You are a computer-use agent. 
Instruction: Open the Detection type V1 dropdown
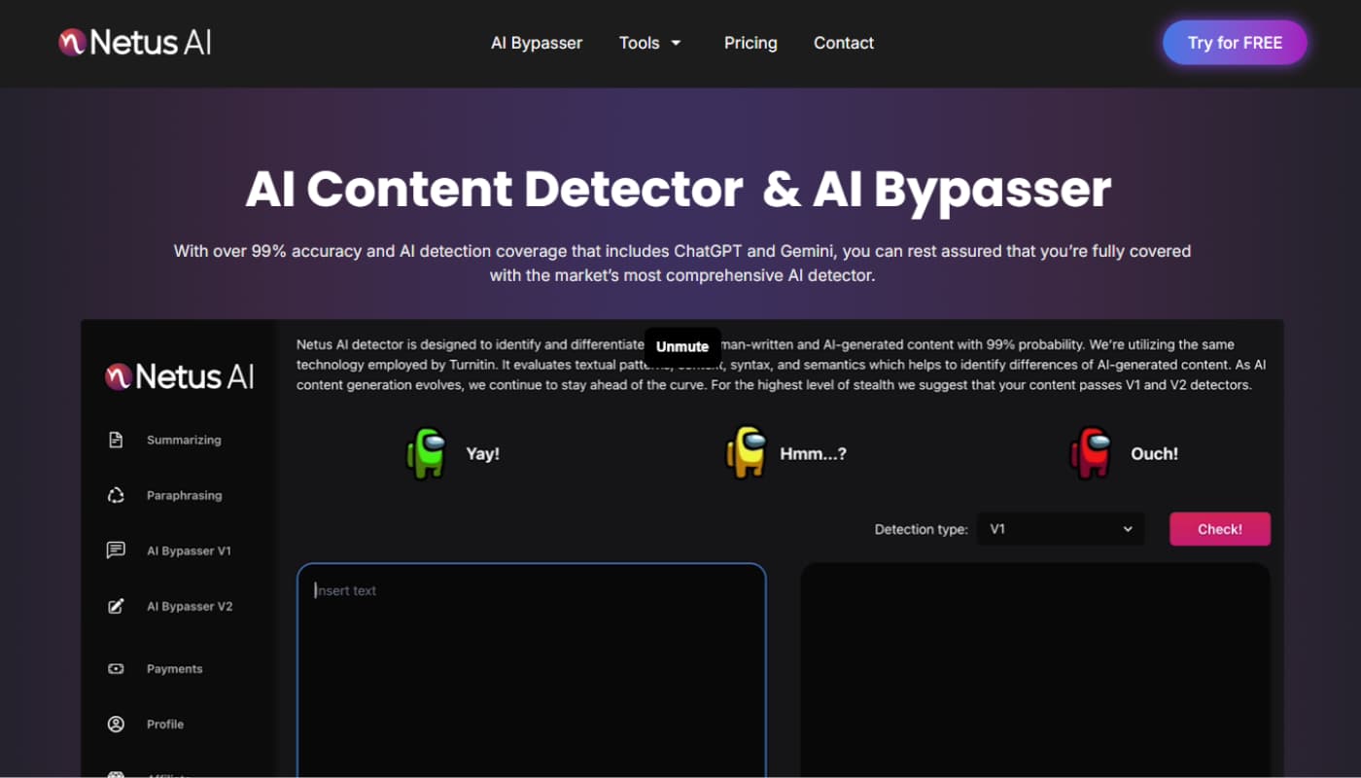[x=1061, y=529]
